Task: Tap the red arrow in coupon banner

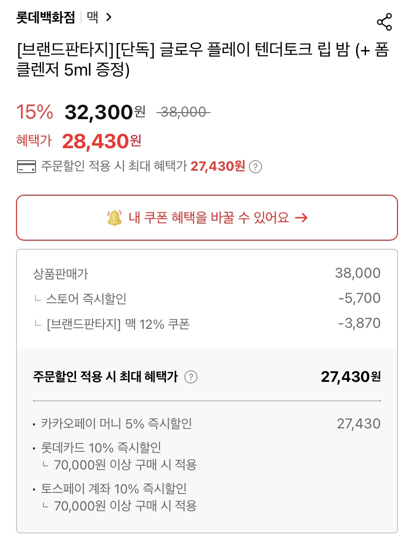Action: point(301,218)
